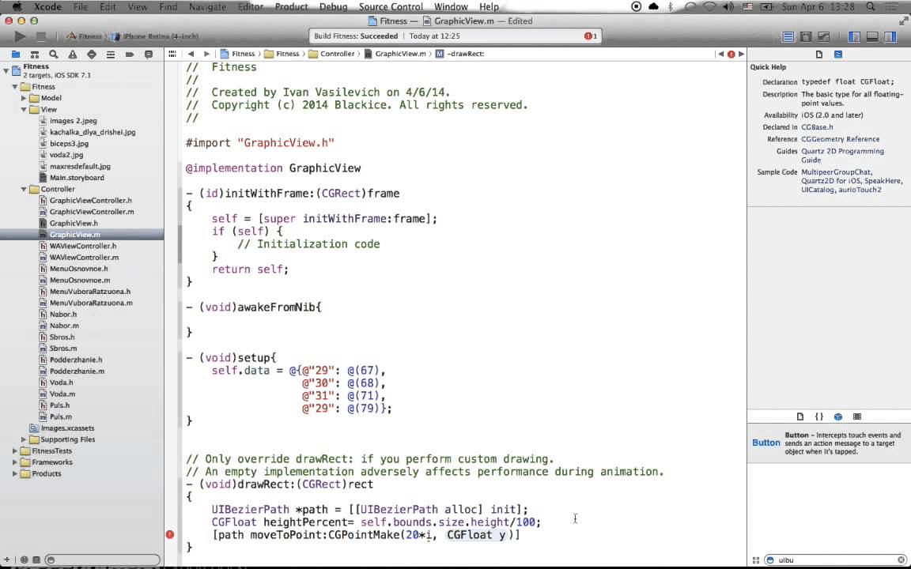Viewport: 911px width, 569px height.
Task: Click the -drawRect: method in jump bar
Action: click(x=460, y=54)
